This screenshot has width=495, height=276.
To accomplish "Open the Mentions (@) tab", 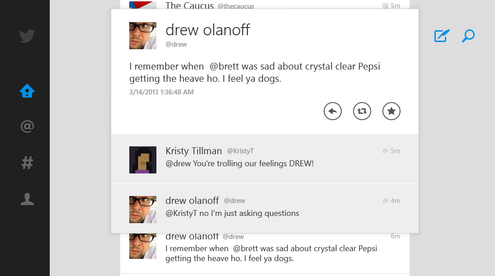I will pyautogui.click(x=27, y=126).
